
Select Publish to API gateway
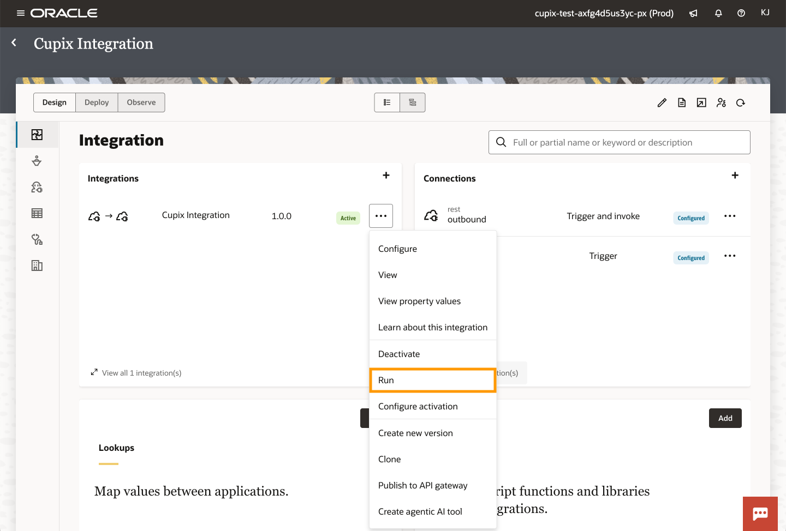coord(433,485)
